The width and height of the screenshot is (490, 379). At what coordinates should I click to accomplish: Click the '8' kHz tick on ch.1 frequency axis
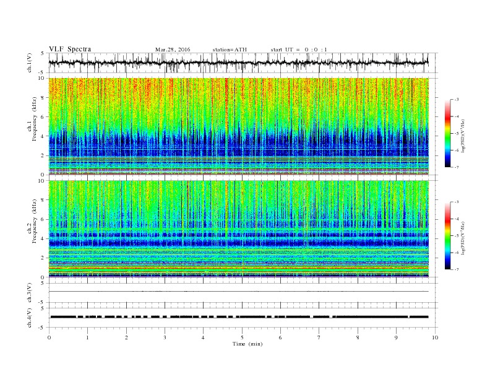43,98
